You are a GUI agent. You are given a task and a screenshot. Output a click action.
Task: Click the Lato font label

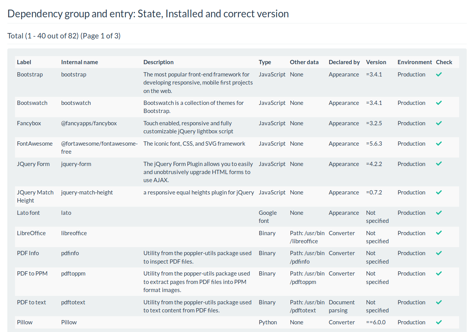point(28,213)
